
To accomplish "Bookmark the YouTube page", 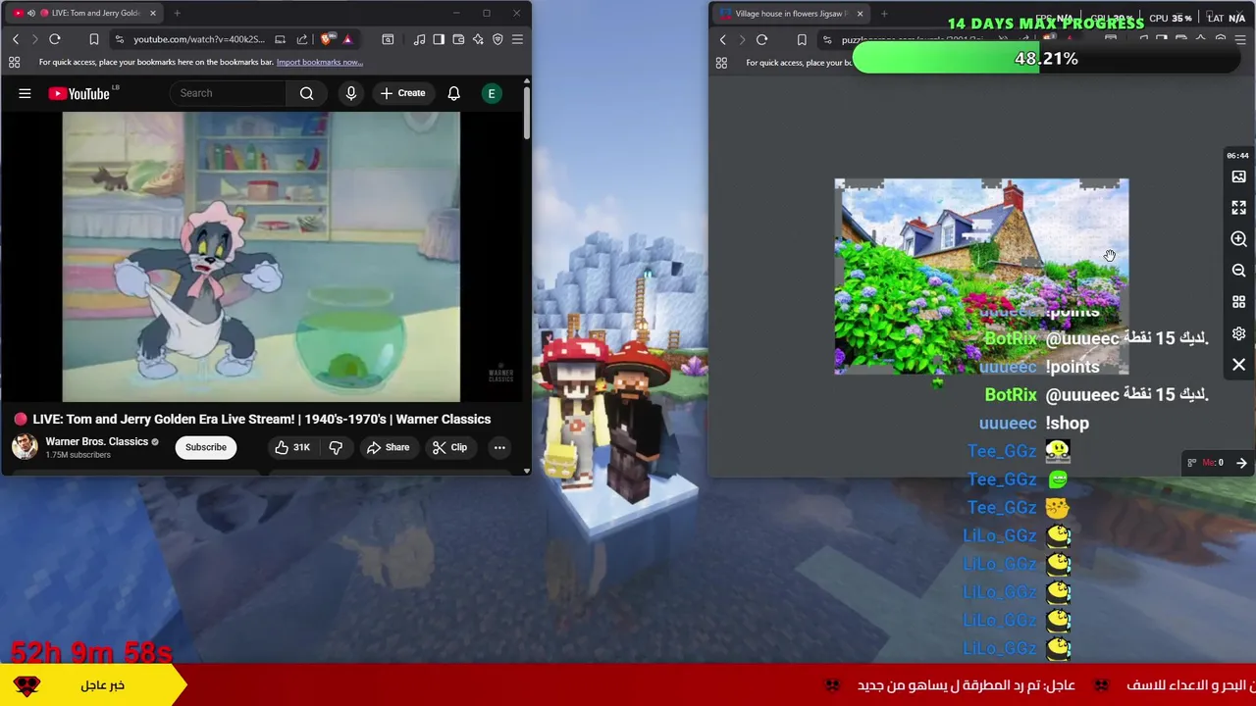I will point(93,39).
